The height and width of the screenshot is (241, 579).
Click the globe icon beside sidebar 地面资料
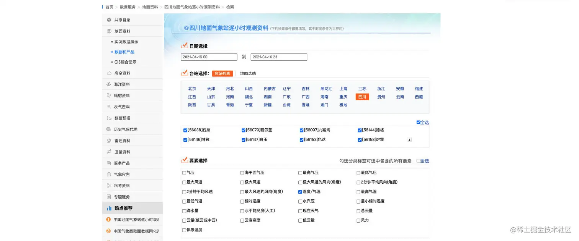pyautogui.click(x=109, y=31)
